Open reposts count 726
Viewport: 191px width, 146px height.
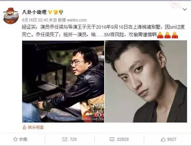point(73,139)
